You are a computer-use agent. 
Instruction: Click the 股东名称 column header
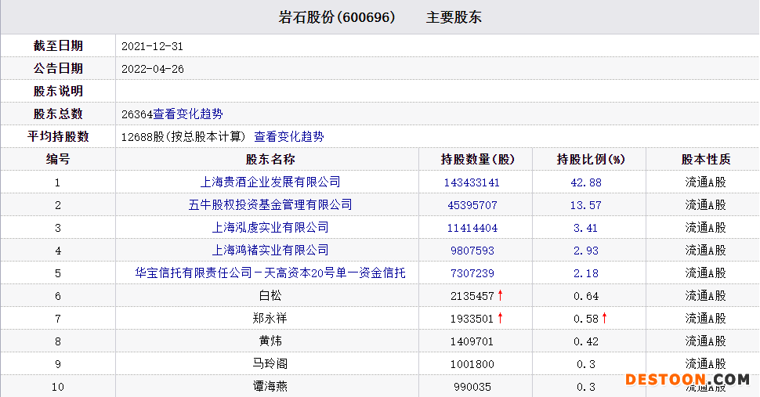(270, 160)
